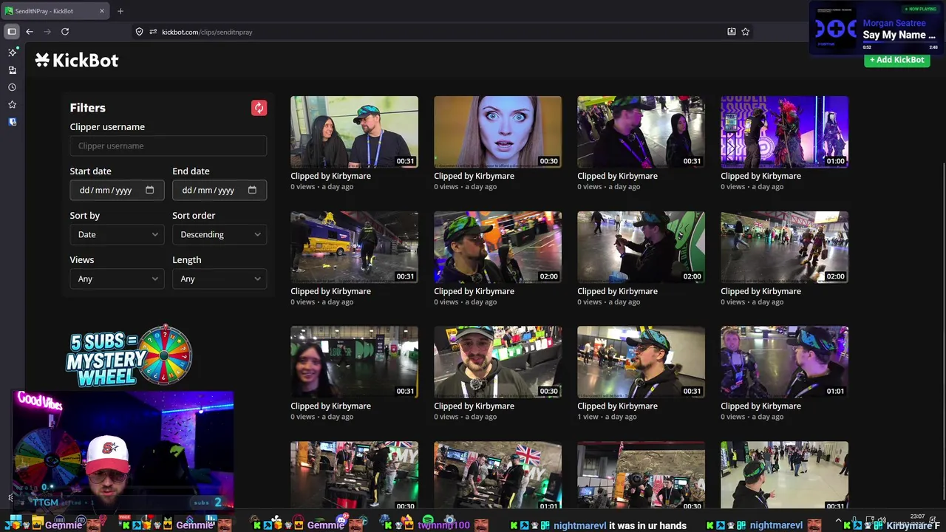Go back with the back arrow
The height and width of the screenshot is (532, 946).
[x=30, y=32]
